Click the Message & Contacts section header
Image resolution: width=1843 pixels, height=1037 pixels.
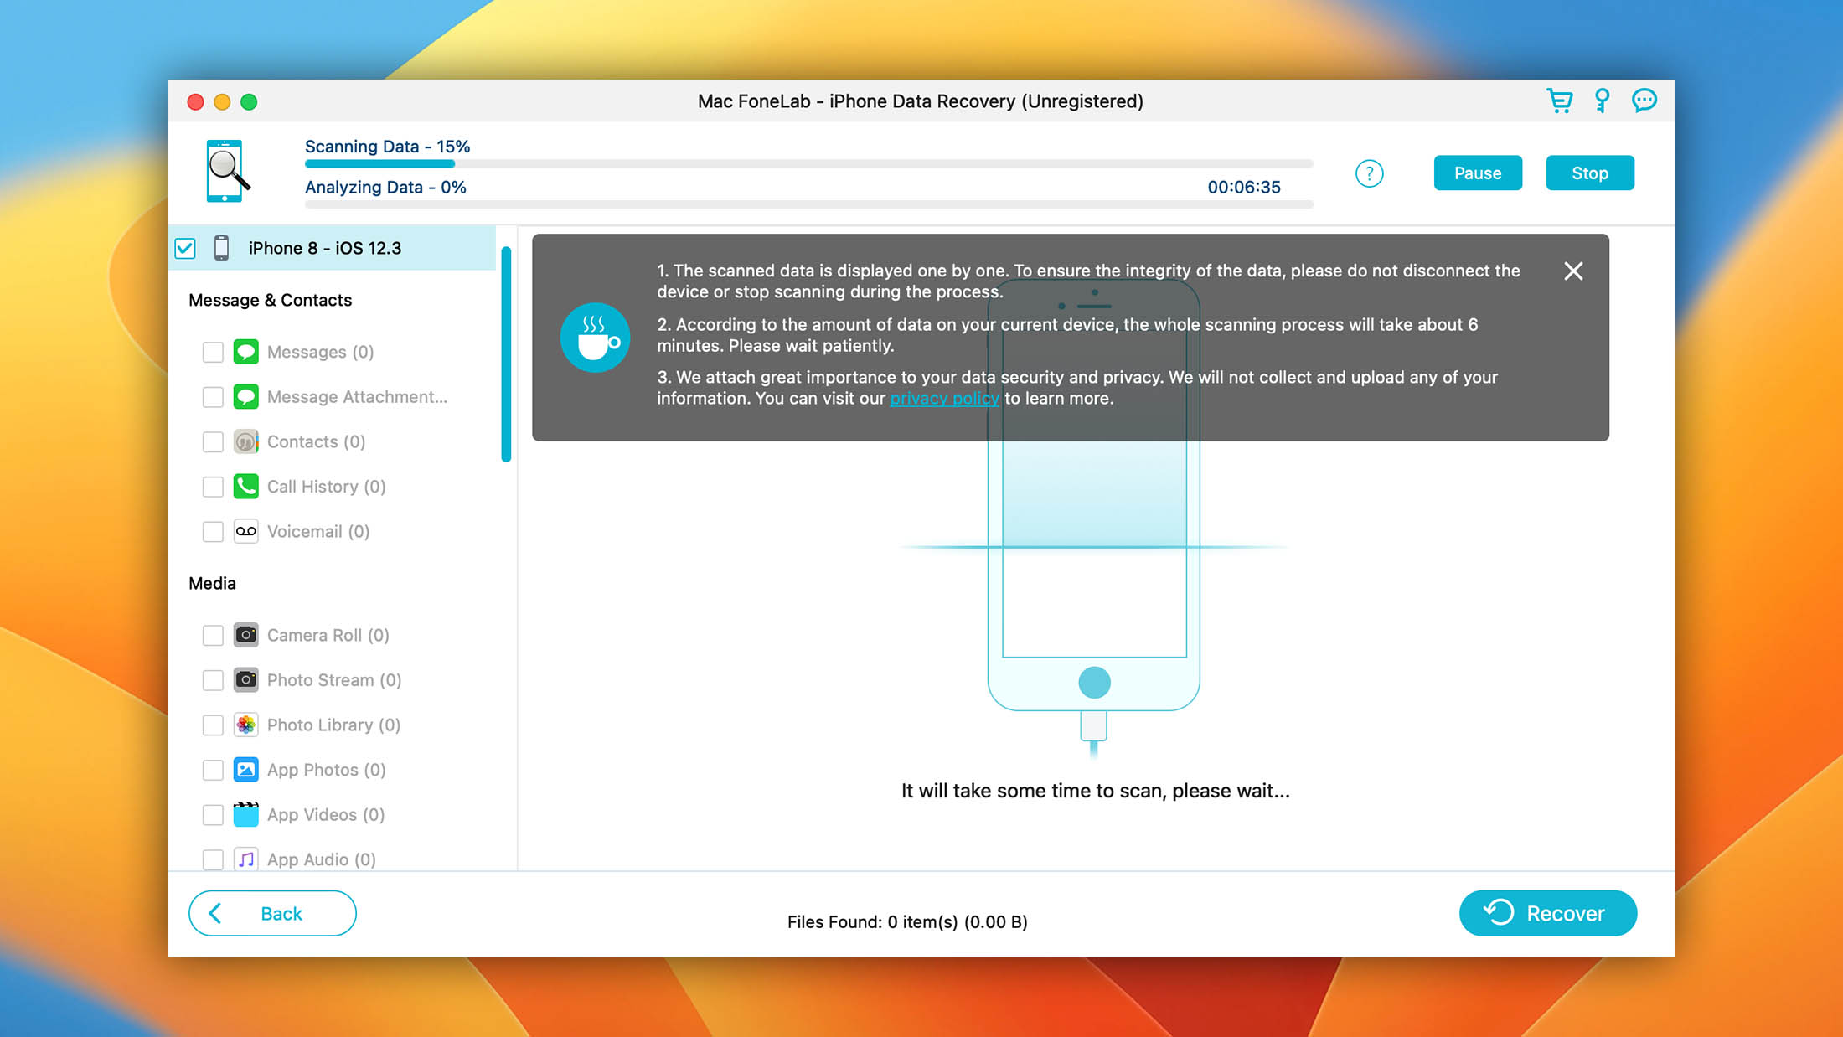(x=270, y=300)
